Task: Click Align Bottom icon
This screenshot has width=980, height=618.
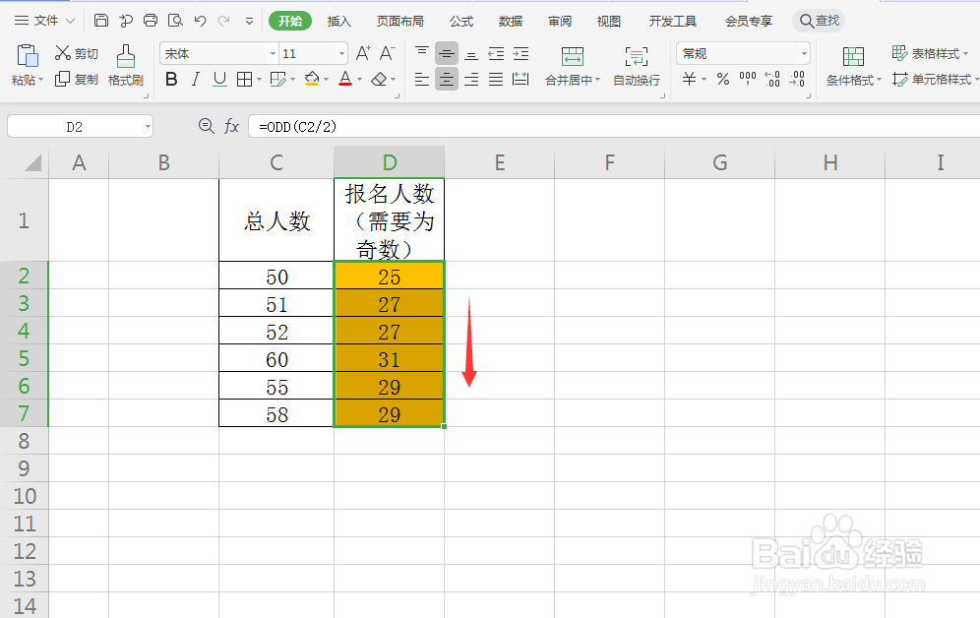Action: (x=471, y=54)
